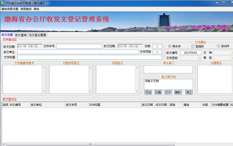This screenshot has height=146, width=233.
Task: Minimize the window
Action: point(217,3)
